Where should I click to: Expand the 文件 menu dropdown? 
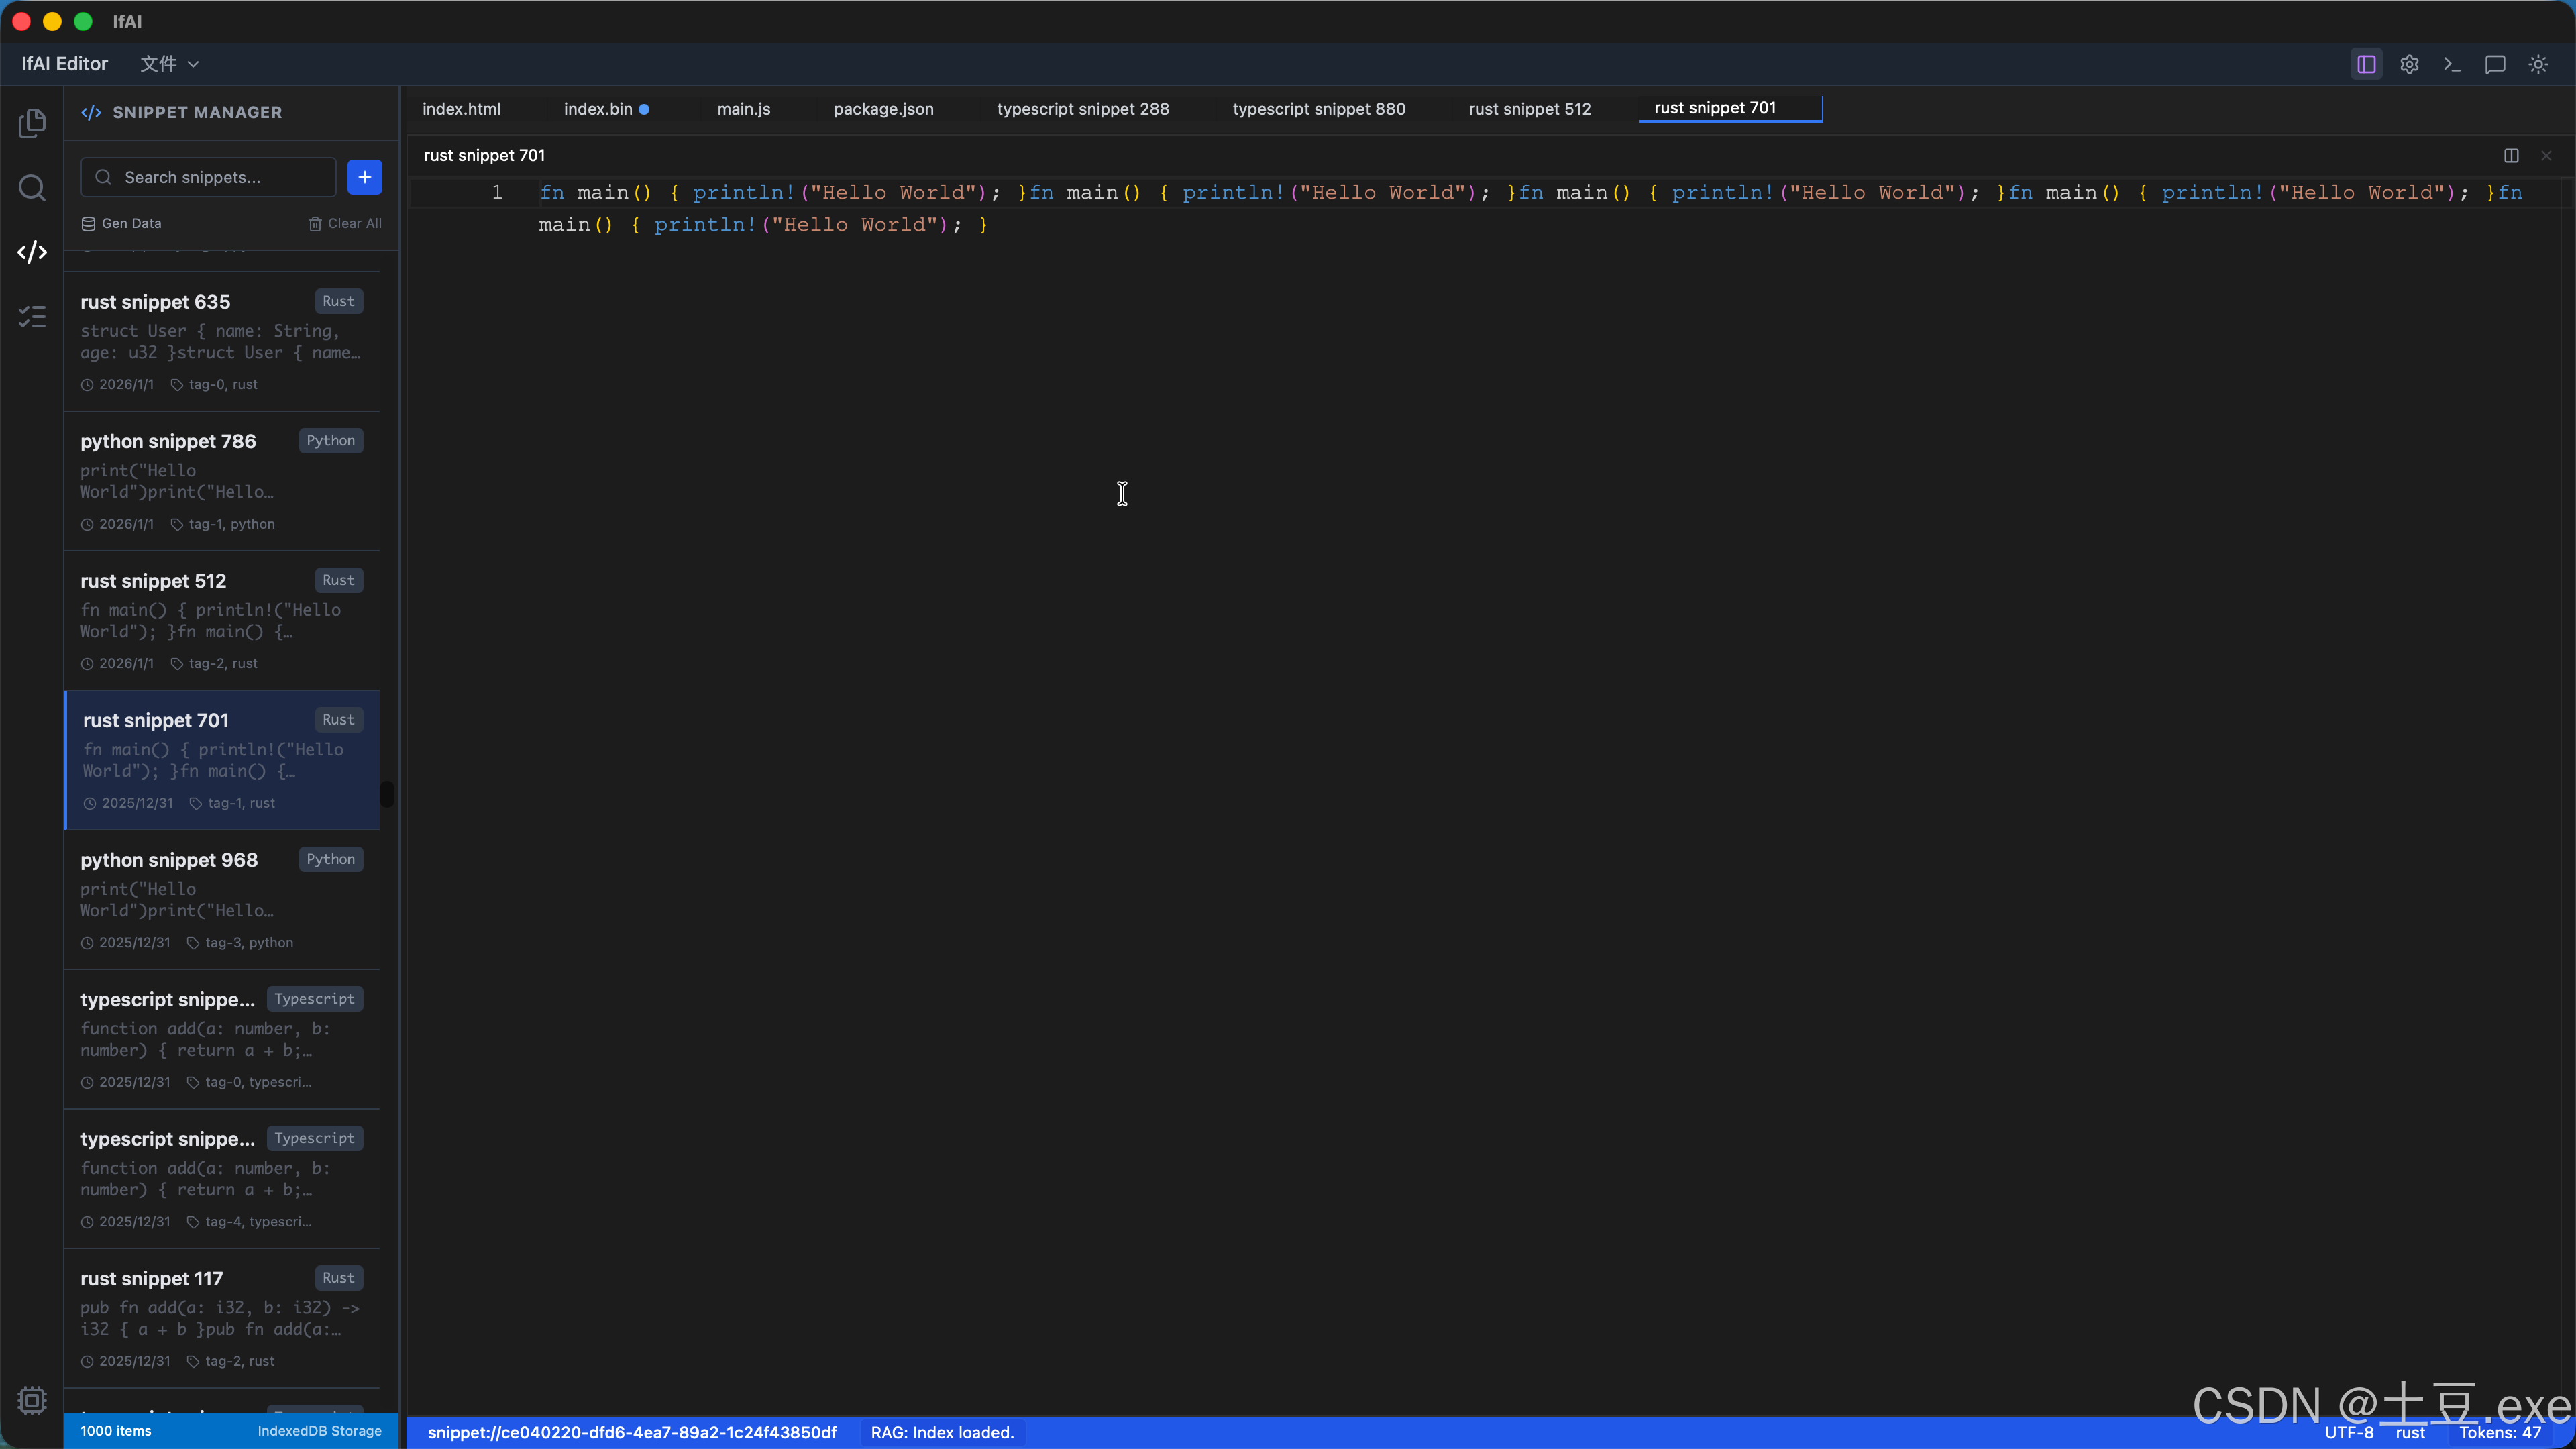(x=169, y=64)
